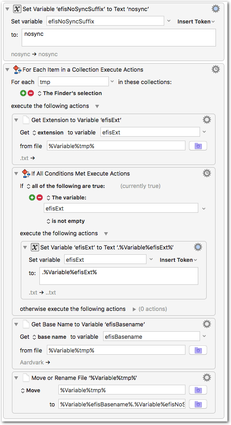This screenshot has width=231, height=425.
Task: Open Insert Token menu for efisNoSyncSuffix
Action: pyautogui.click(x=196, y=21)
